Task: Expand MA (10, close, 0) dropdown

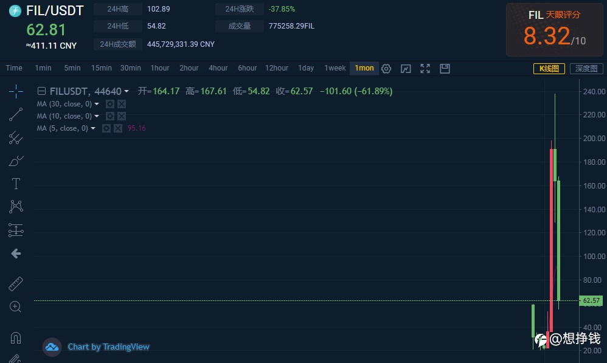Action: click(97, 116)
